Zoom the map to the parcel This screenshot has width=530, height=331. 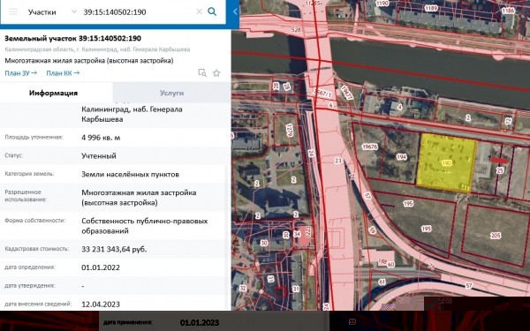click(x=202, y=72)
